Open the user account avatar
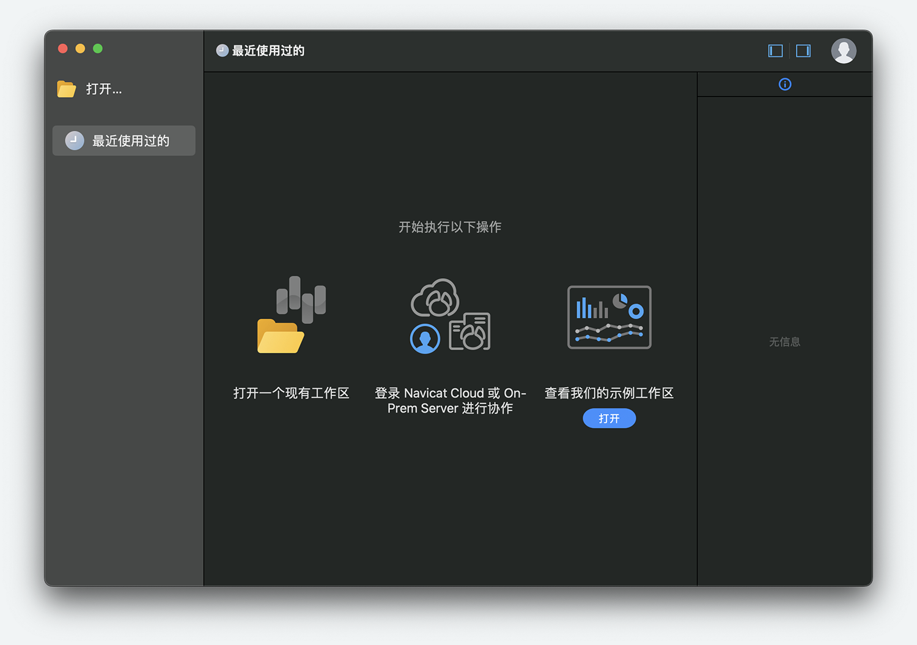This screenshot has width=917, height=645. tap(844, 51)
